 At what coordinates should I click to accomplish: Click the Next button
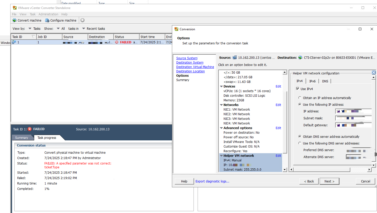coord(329,181)
